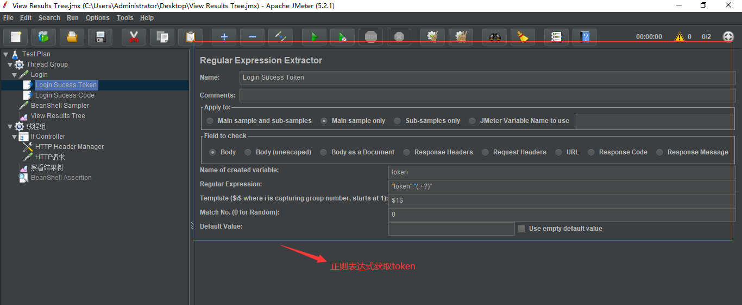Viewport: 742px width, 305px height.
Task: Click the Cut scissors icon
Action: tap(134, 37)
